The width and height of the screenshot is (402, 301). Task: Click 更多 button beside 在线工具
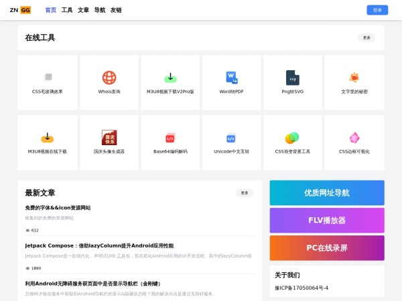[x=366, y=37]
